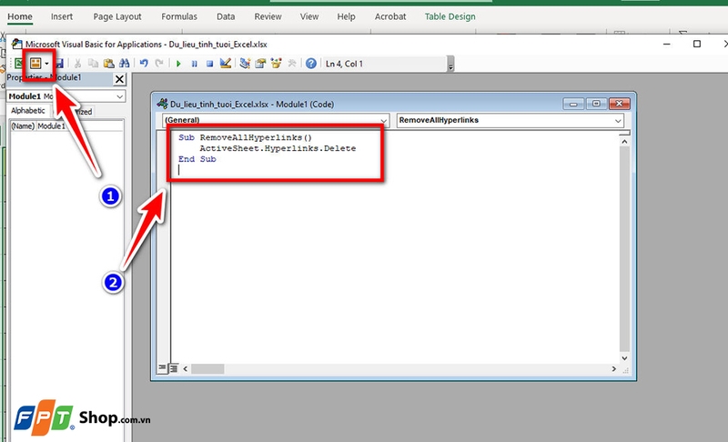Open Visual Basic Help question icon
The width and height of the screenshot is (728, 442).
pos(311,64)
